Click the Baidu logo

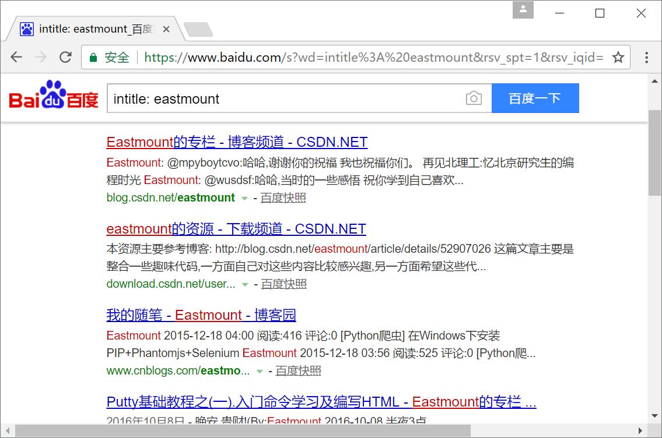coord(54,95)
